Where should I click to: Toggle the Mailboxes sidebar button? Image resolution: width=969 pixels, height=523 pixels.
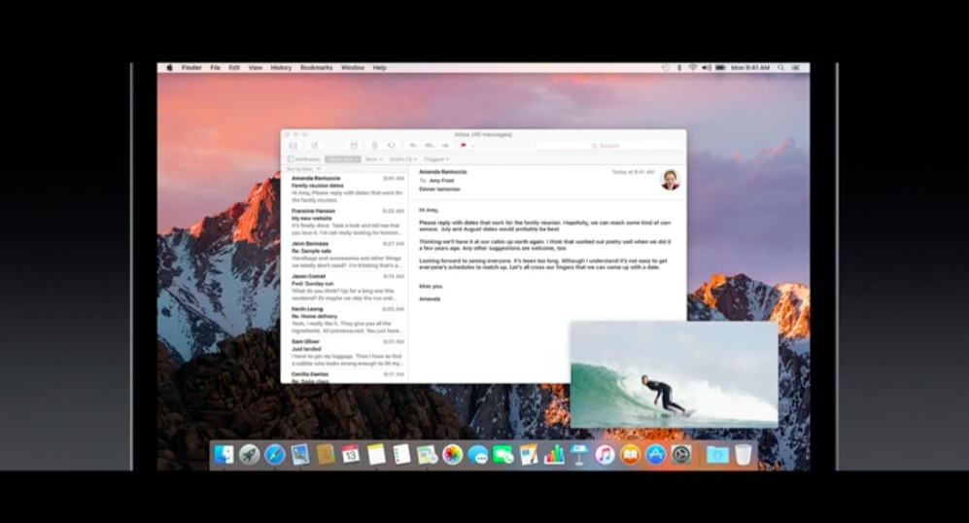click(x=304, y=158)
